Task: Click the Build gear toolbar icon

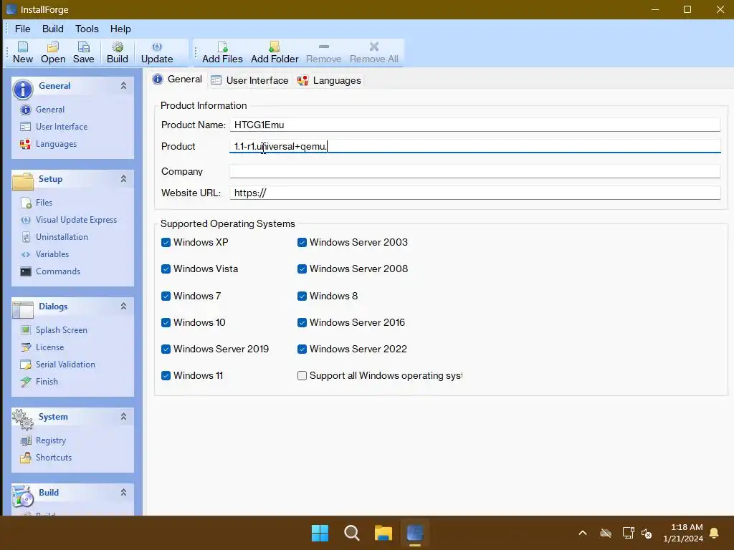Action: [117, 52]
